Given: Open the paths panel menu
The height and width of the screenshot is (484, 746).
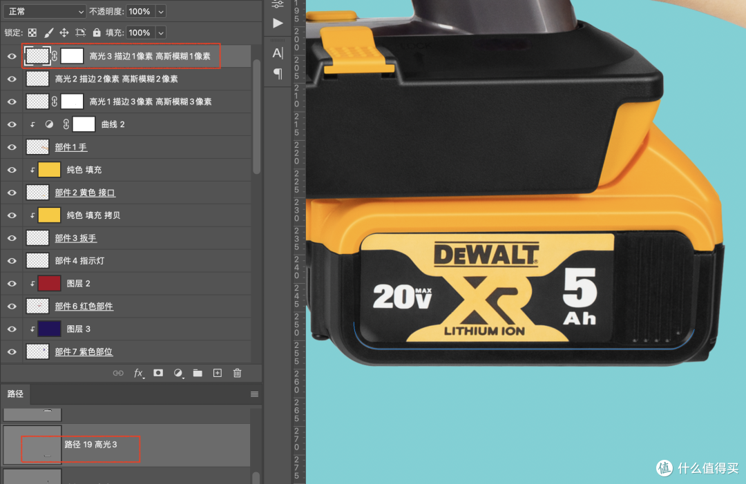Looking at the screenshot, I should pos(254,394).
